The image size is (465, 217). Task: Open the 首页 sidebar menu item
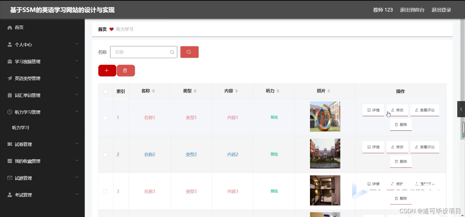pos(42,28)
